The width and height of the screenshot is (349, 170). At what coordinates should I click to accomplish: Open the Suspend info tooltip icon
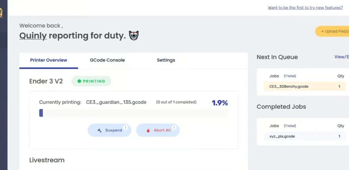125,127
